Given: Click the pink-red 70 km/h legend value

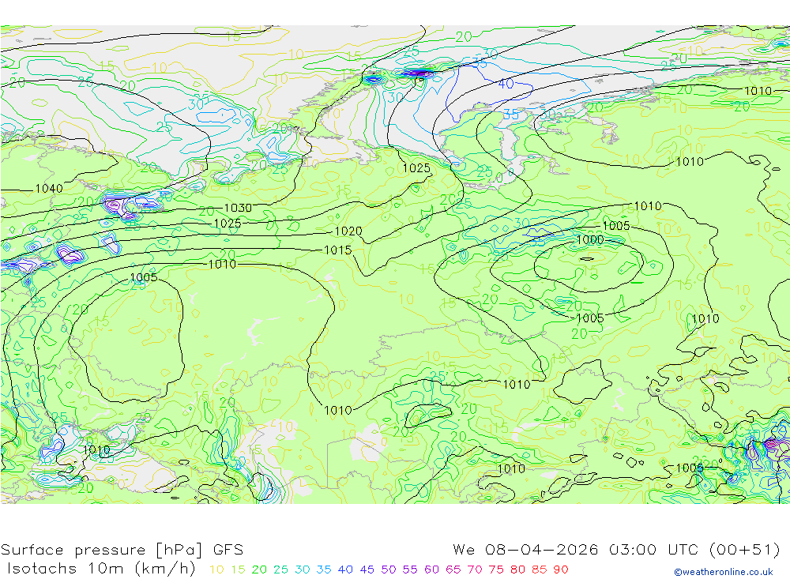Looking at the screenshot, I should tap(475, 570).
